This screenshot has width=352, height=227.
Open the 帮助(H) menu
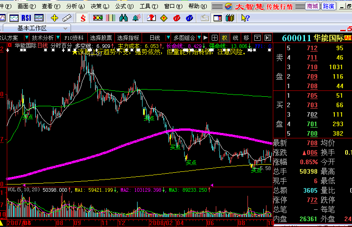coord(198,6)
